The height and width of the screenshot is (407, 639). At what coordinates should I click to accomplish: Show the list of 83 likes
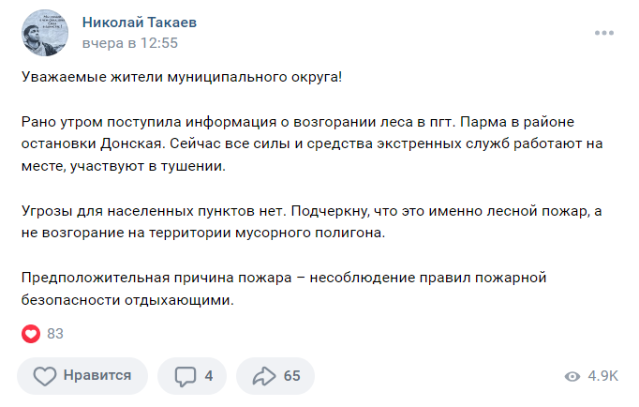[x=55, y=334]
